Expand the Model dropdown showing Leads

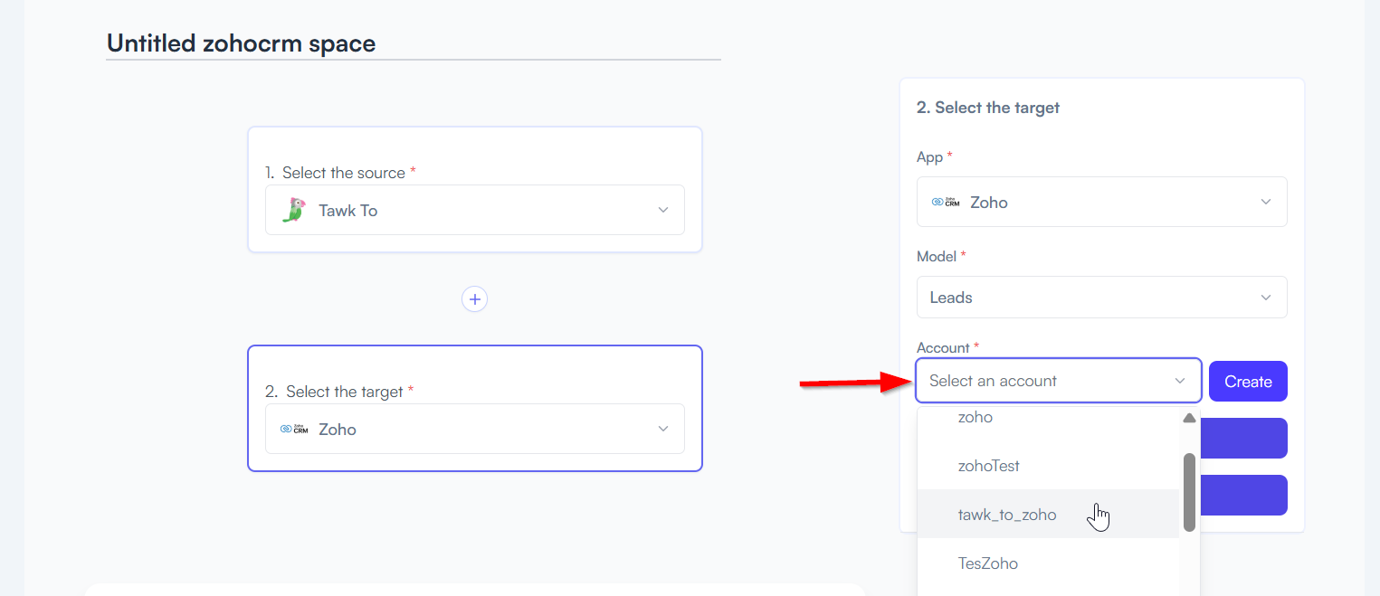tap(1102, 298)
